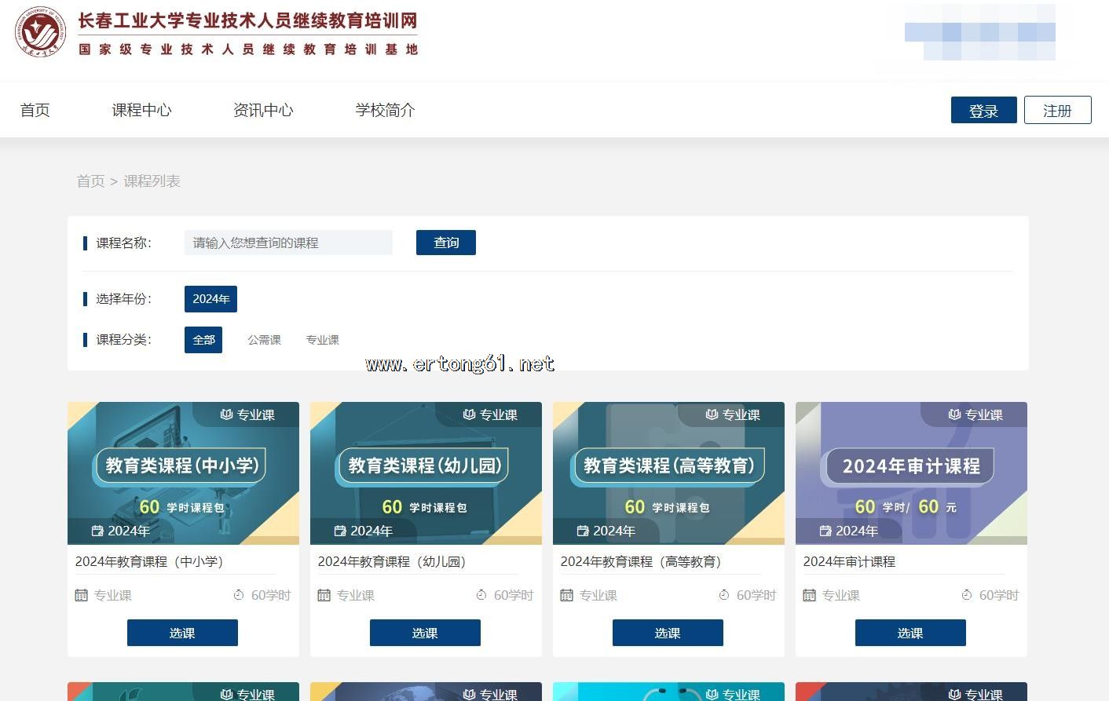
Task: Click clock icon on 高等教育 course card
Action: coord(724,595)
